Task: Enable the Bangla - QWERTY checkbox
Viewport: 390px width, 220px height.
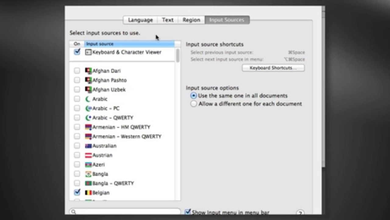Action: 77,183
